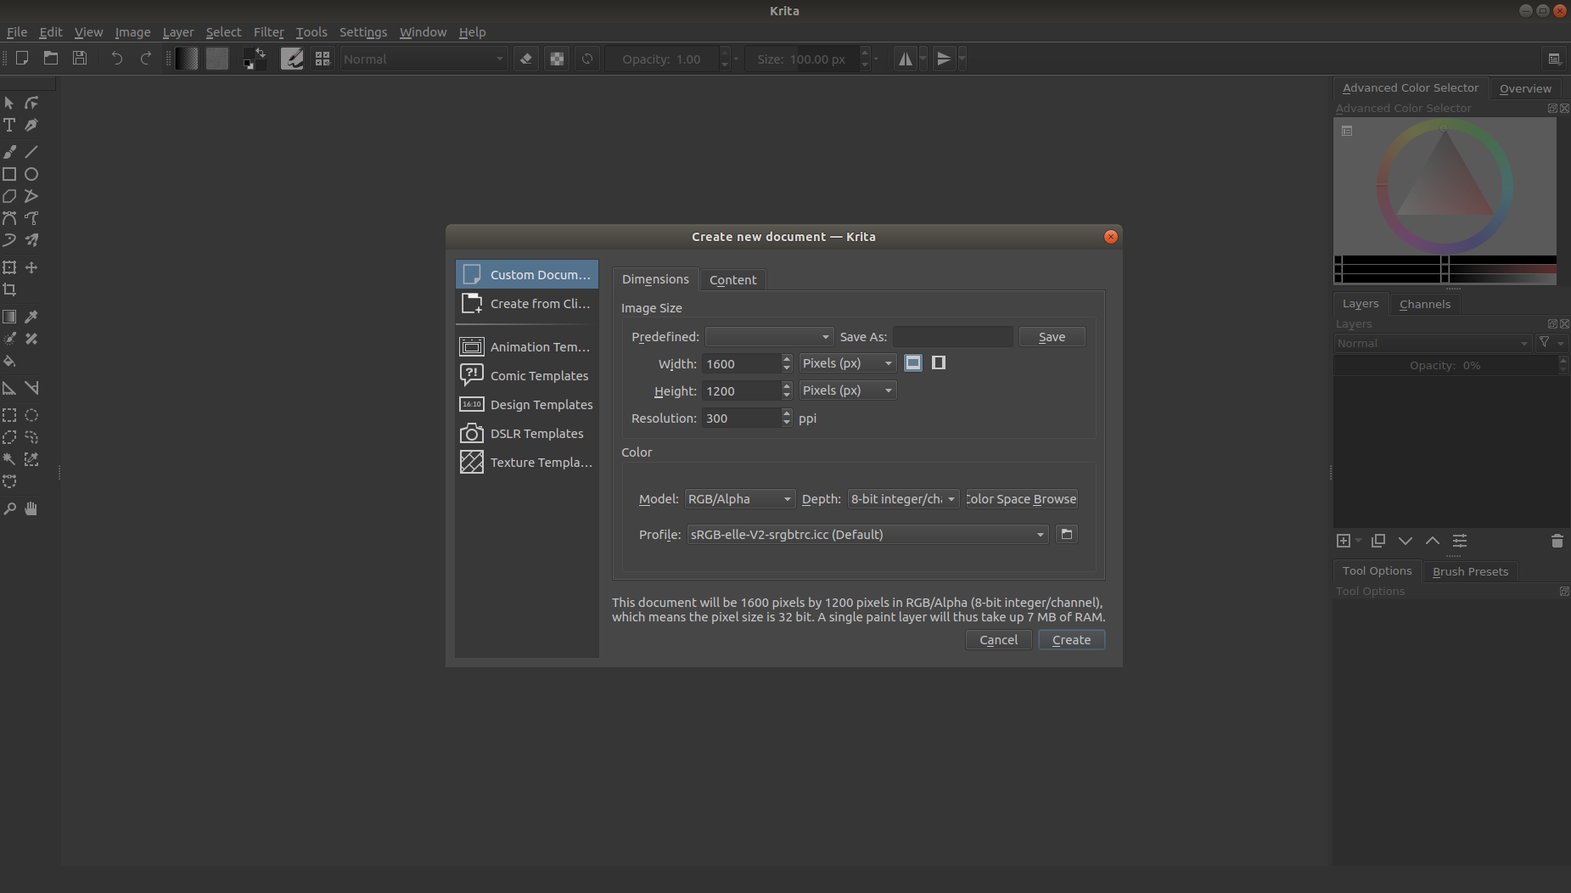Toggle eraser mode in the toolbar
The image size is (1571, 893).
coord(526,59)
